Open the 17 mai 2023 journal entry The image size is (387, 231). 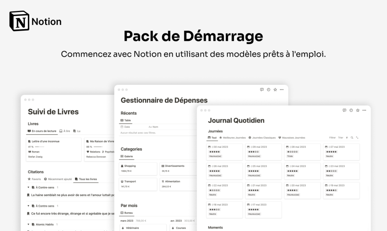click(263, 209)
